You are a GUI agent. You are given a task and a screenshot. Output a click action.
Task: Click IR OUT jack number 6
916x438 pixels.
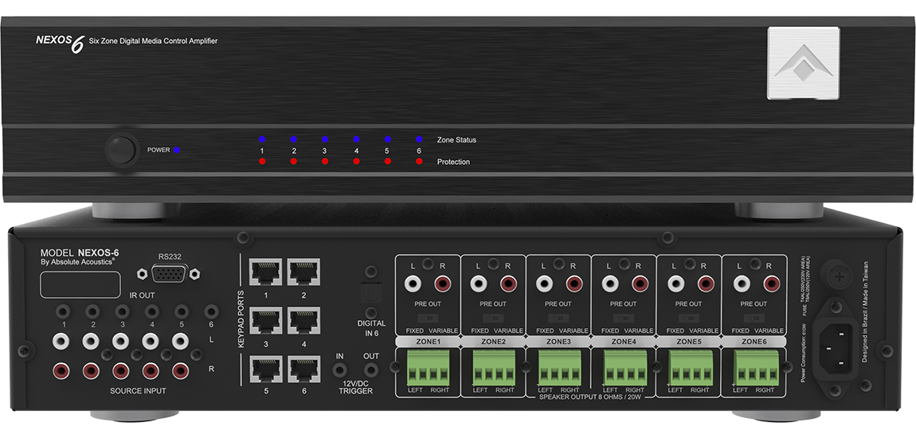[x=211, y=311]
